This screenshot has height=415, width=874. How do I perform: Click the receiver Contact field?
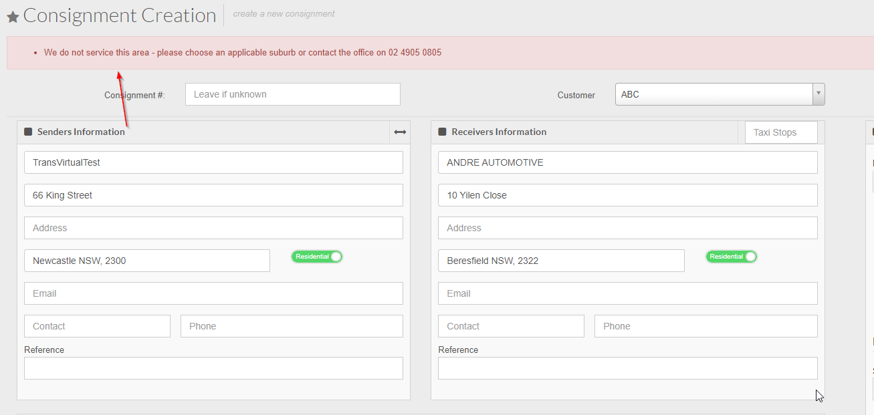(x=511, y=326)
